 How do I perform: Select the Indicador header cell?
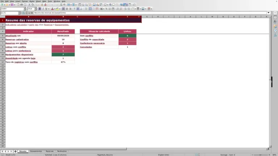click(x=28, y=31)
